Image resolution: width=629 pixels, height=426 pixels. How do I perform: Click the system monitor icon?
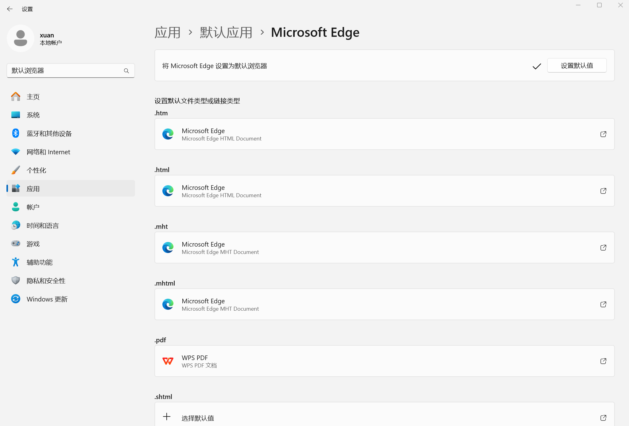pyautogui.click(x=16, y=115)
